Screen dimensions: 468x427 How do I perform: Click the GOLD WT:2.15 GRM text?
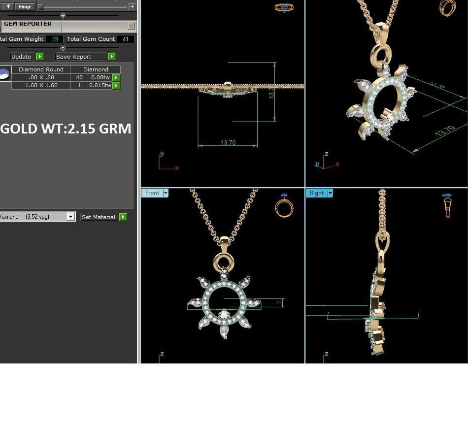(x=66, y=129)
